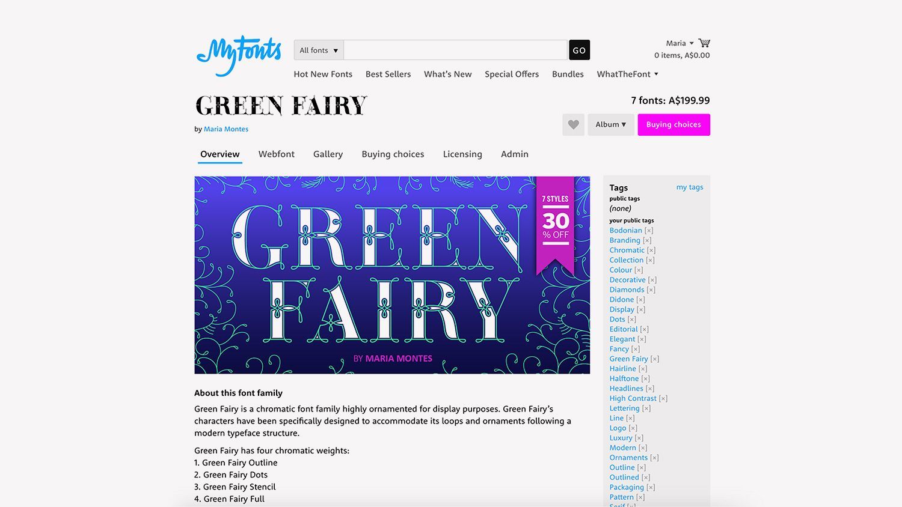Open the Luxury tag link
The width and height of the screenshot is (902, 507).
click(621, 438)
